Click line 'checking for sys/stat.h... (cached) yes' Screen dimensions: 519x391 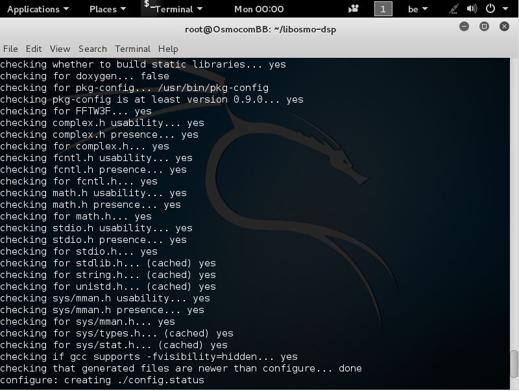pos(114,345)
